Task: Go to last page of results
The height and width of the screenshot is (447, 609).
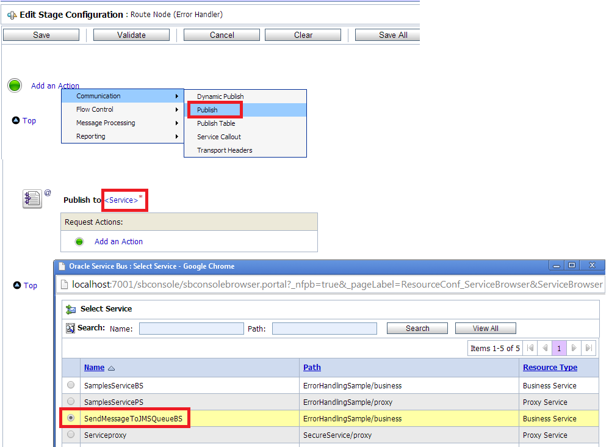Action: [x=588, y=348]
